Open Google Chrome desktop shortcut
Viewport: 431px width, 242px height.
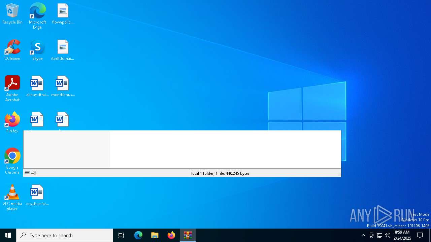coord(12,161)
